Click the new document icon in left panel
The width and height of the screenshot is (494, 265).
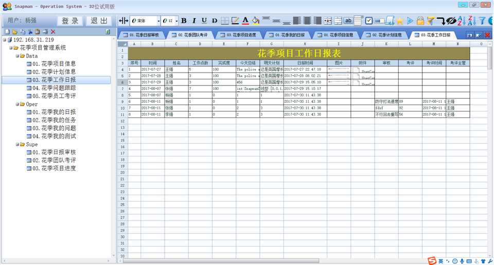pyautogui.click(x=7, y=32)
